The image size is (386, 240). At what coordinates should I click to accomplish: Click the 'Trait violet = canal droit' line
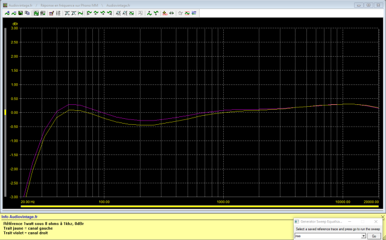pos(25,233)
